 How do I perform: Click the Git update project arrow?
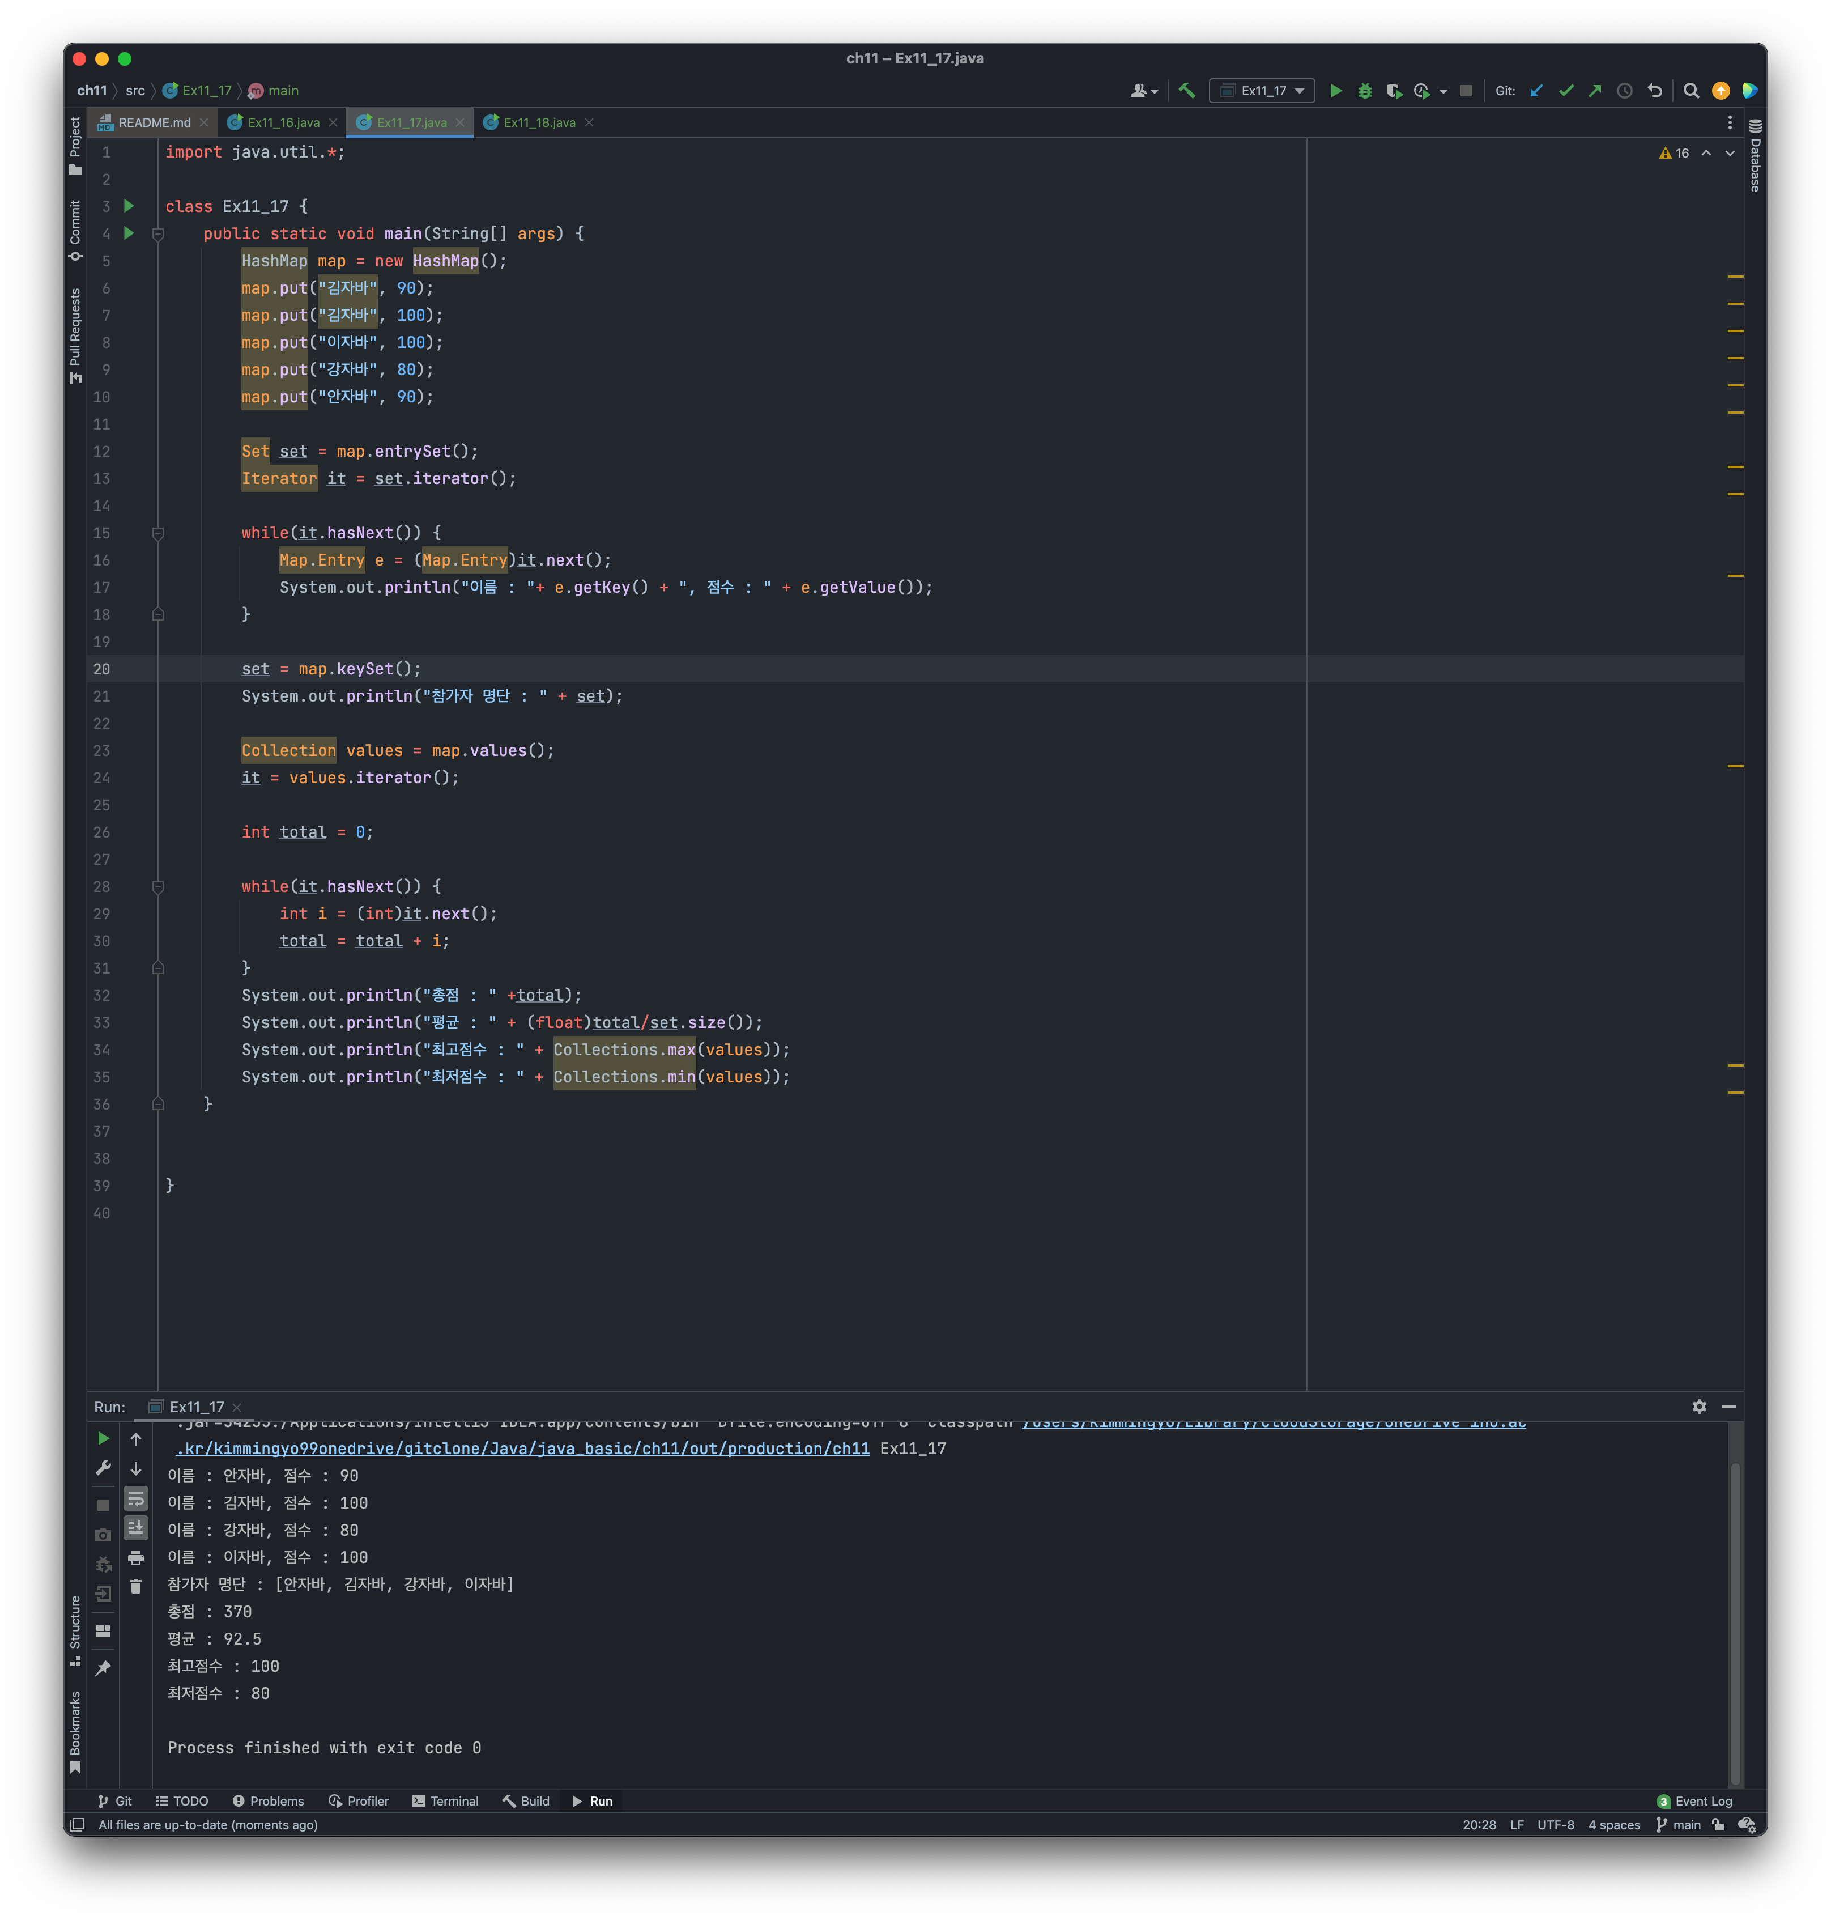[1536, 91]
